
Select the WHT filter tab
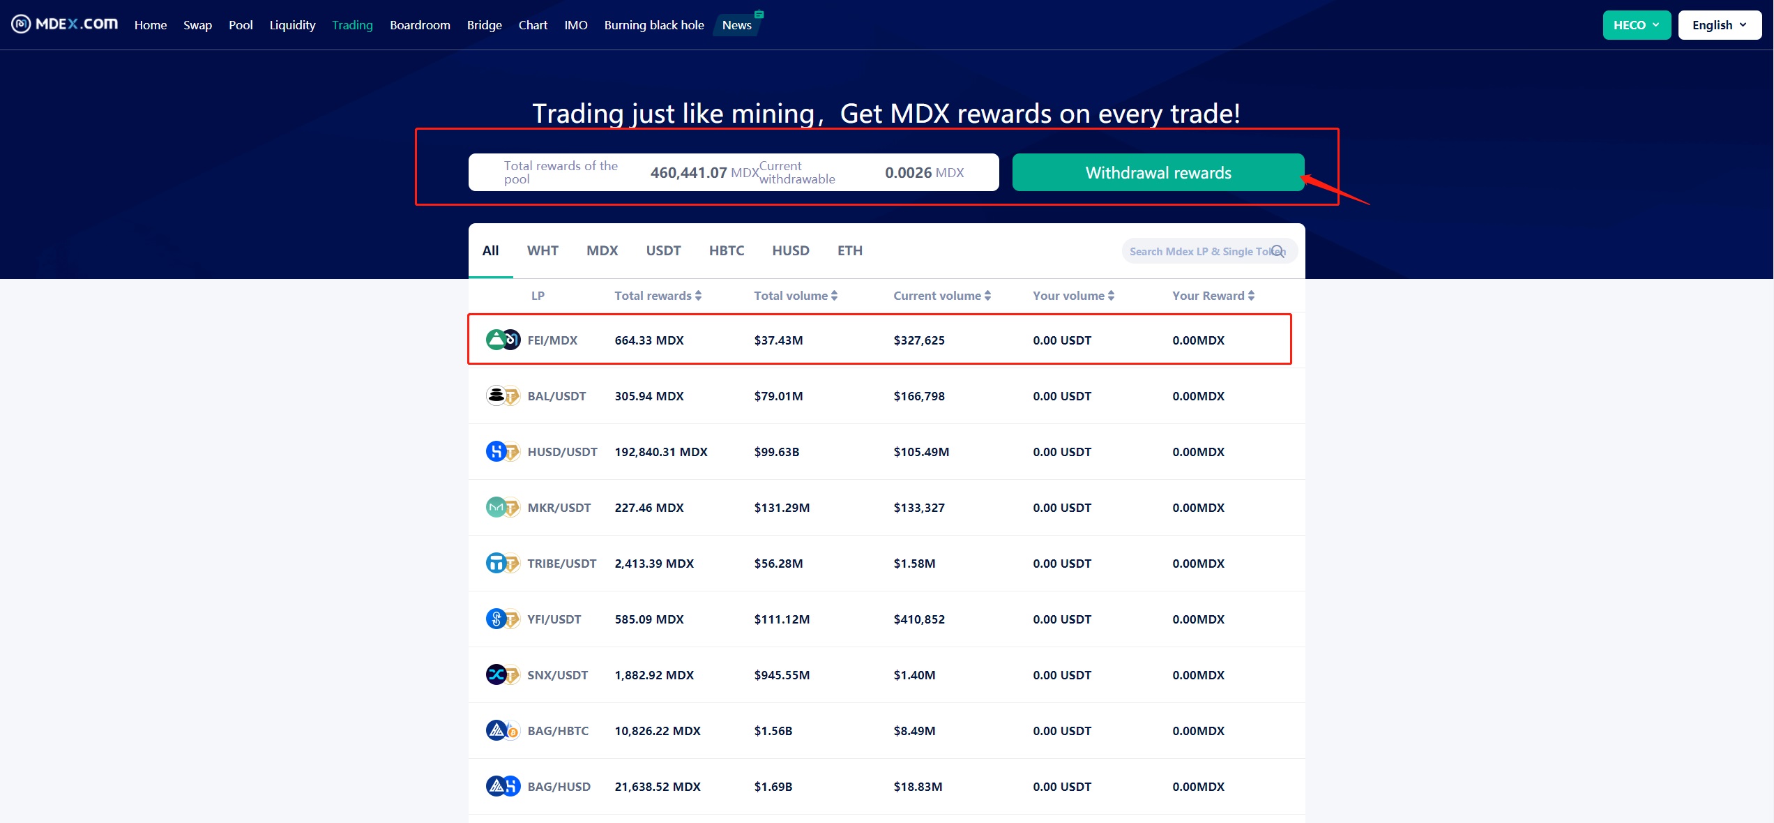pos(543,250)
